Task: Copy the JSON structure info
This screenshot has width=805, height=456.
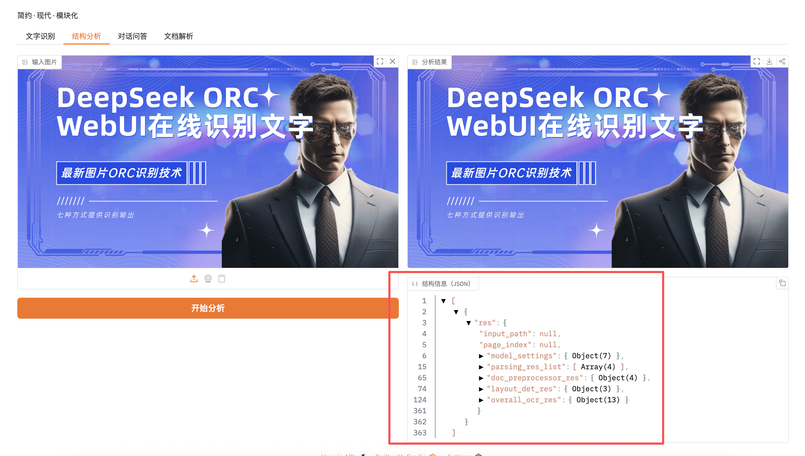Action: [782, 283]
